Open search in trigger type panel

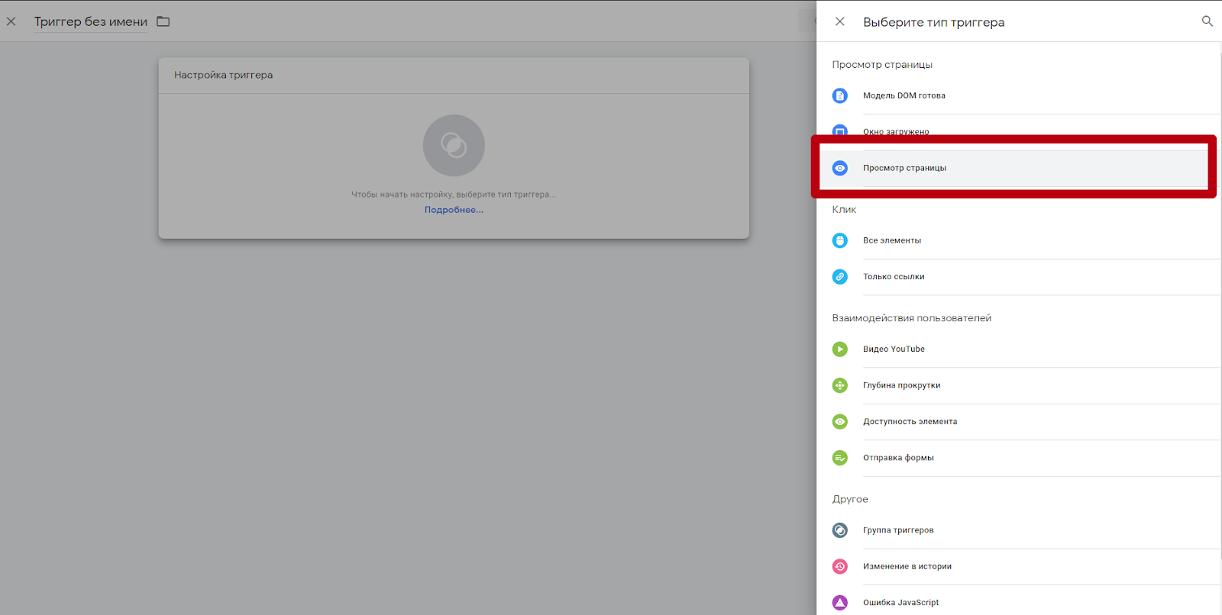(x=1207, y=21)
